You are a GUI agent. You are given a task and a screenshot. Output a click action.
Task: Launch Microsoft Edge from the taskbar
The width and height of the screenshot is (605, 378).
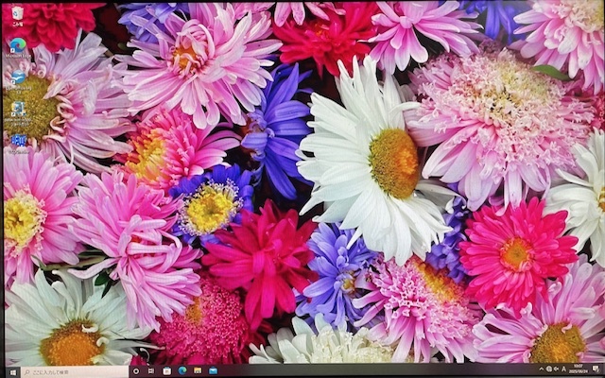coord(182,371)
